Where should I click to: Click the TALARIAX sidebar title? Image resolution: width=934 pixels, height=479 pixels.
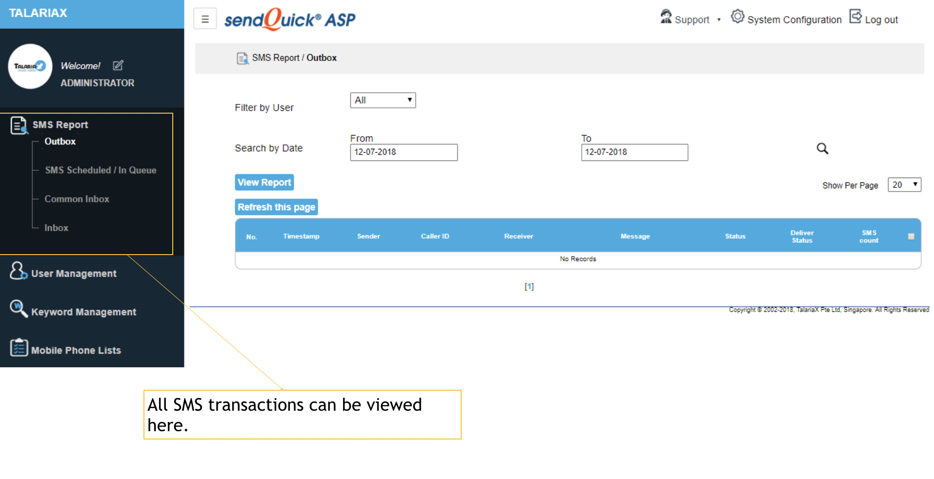tap(38, 13)
